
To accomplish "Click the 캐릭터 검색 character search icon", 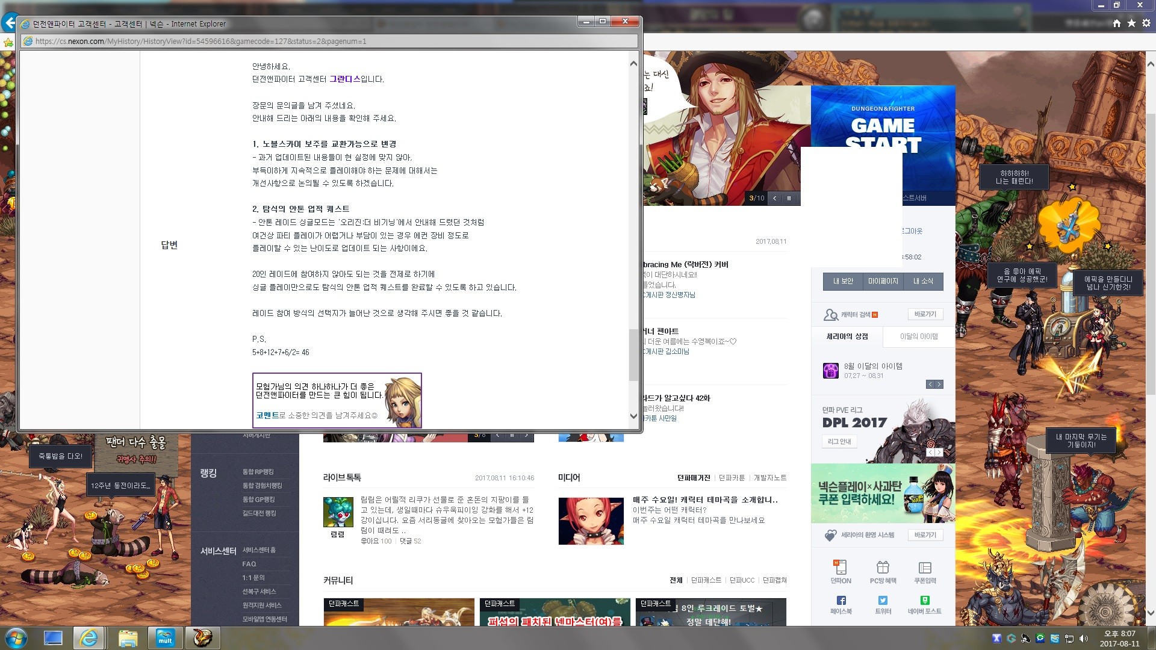I will (831, 315).
